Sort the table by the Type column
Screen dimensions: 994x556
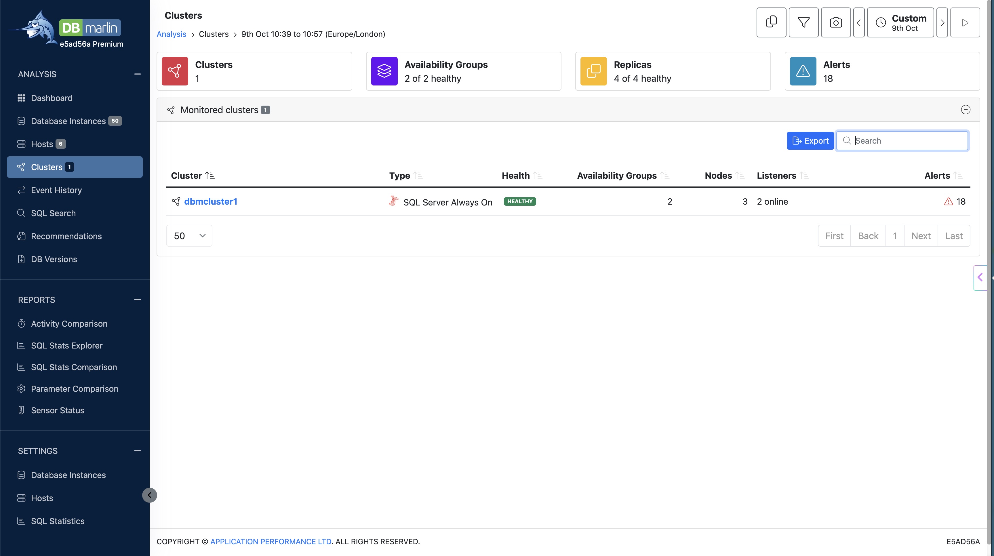406,176
